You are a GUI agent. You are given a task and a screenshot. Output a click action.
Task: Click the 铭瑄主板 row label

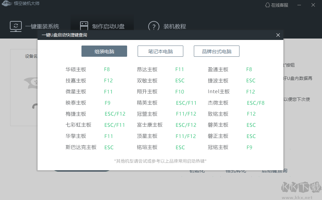(x=147, y=147)
